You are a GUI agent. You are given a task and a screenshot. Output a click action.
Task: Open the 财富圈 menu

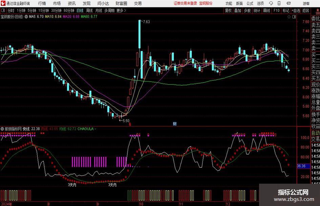(x=121, y=3)
